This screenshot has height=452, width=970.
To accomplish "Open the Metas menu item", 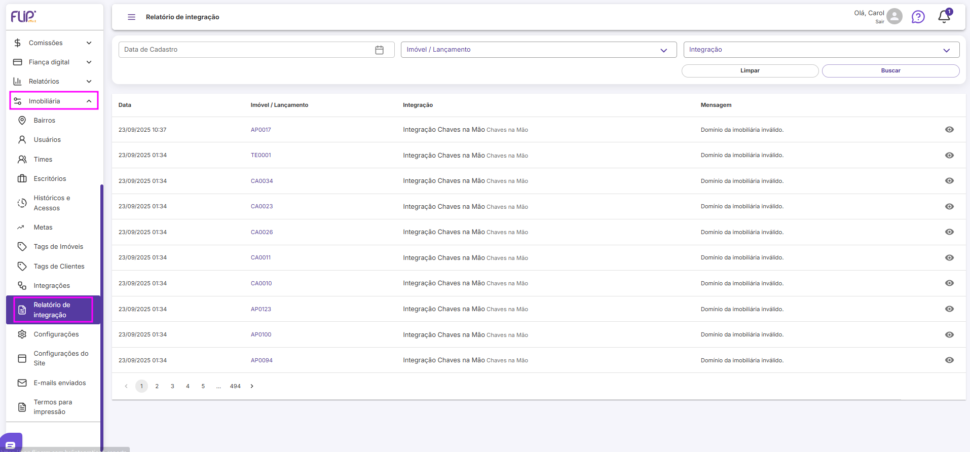I will point(53,228).
